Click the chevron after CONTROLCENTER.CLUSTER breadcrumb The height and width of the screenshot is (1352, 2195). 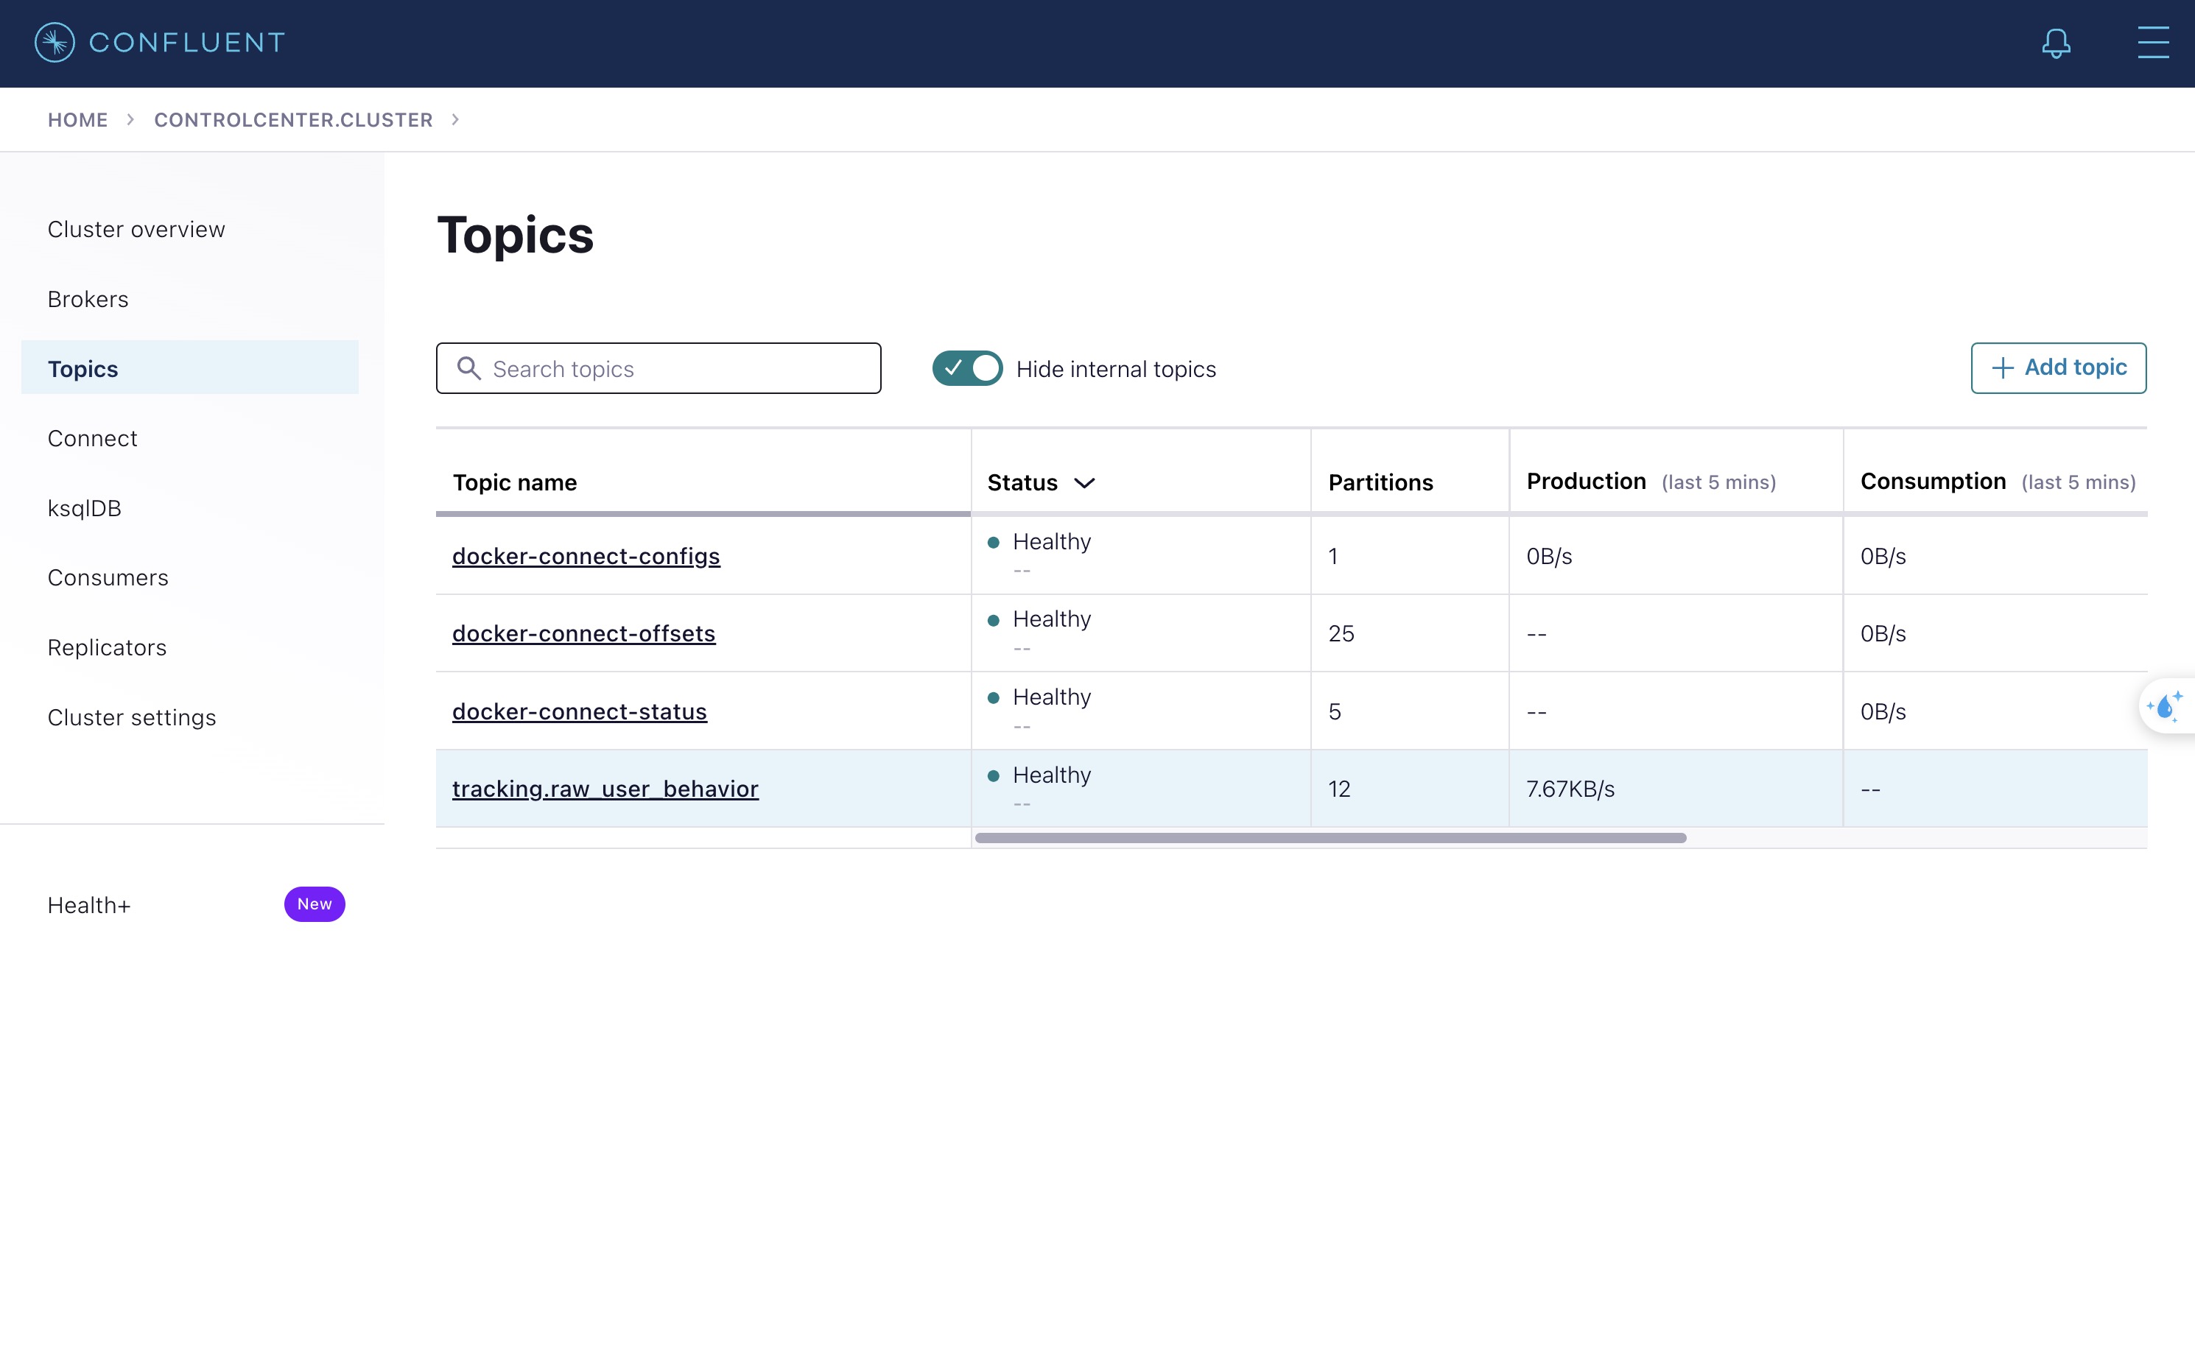pyautogui.click(x=455, y=119)
